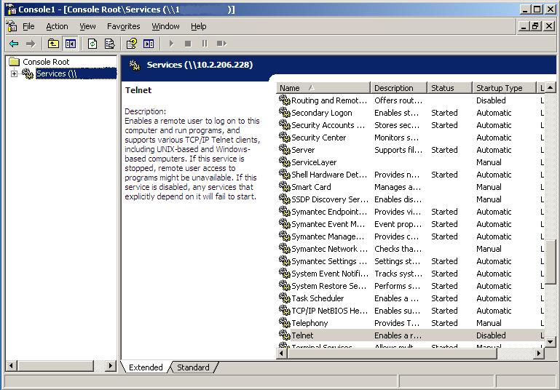Open the Window menu
This screenshot has height=390, width=560.
(x=166, y=26)
